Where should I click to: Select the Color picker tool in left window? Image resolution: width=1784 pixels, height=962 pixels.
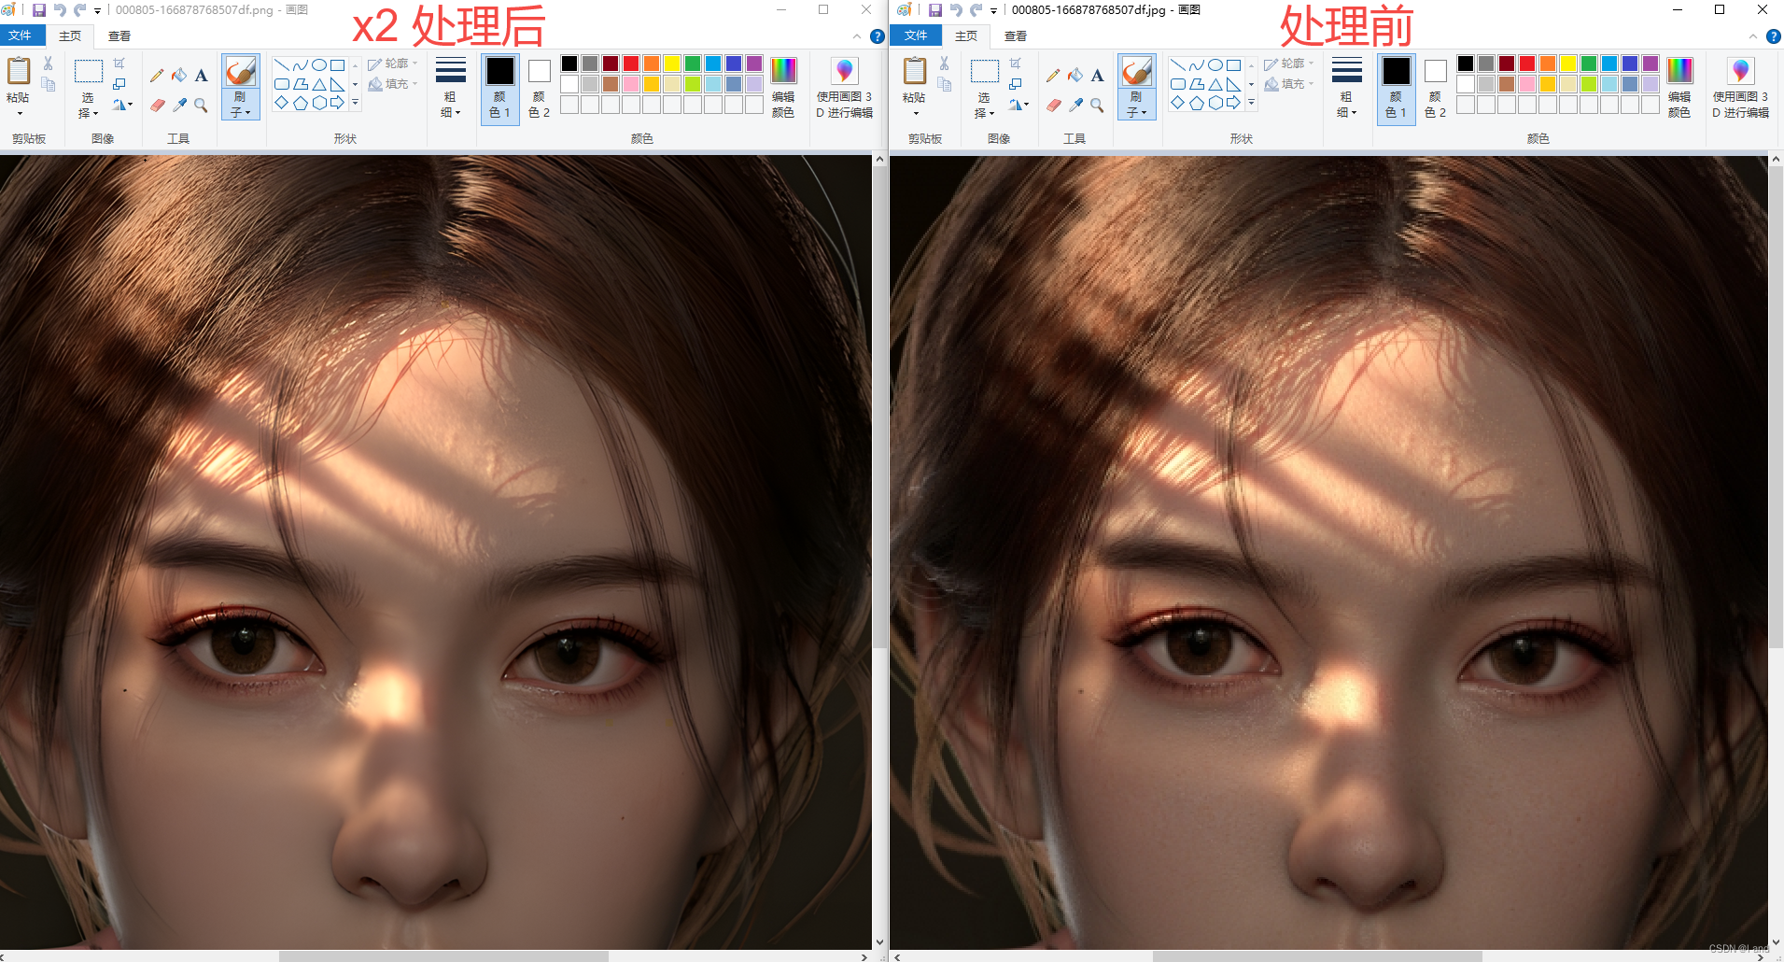pyautogui.click(x=179, y=106)
